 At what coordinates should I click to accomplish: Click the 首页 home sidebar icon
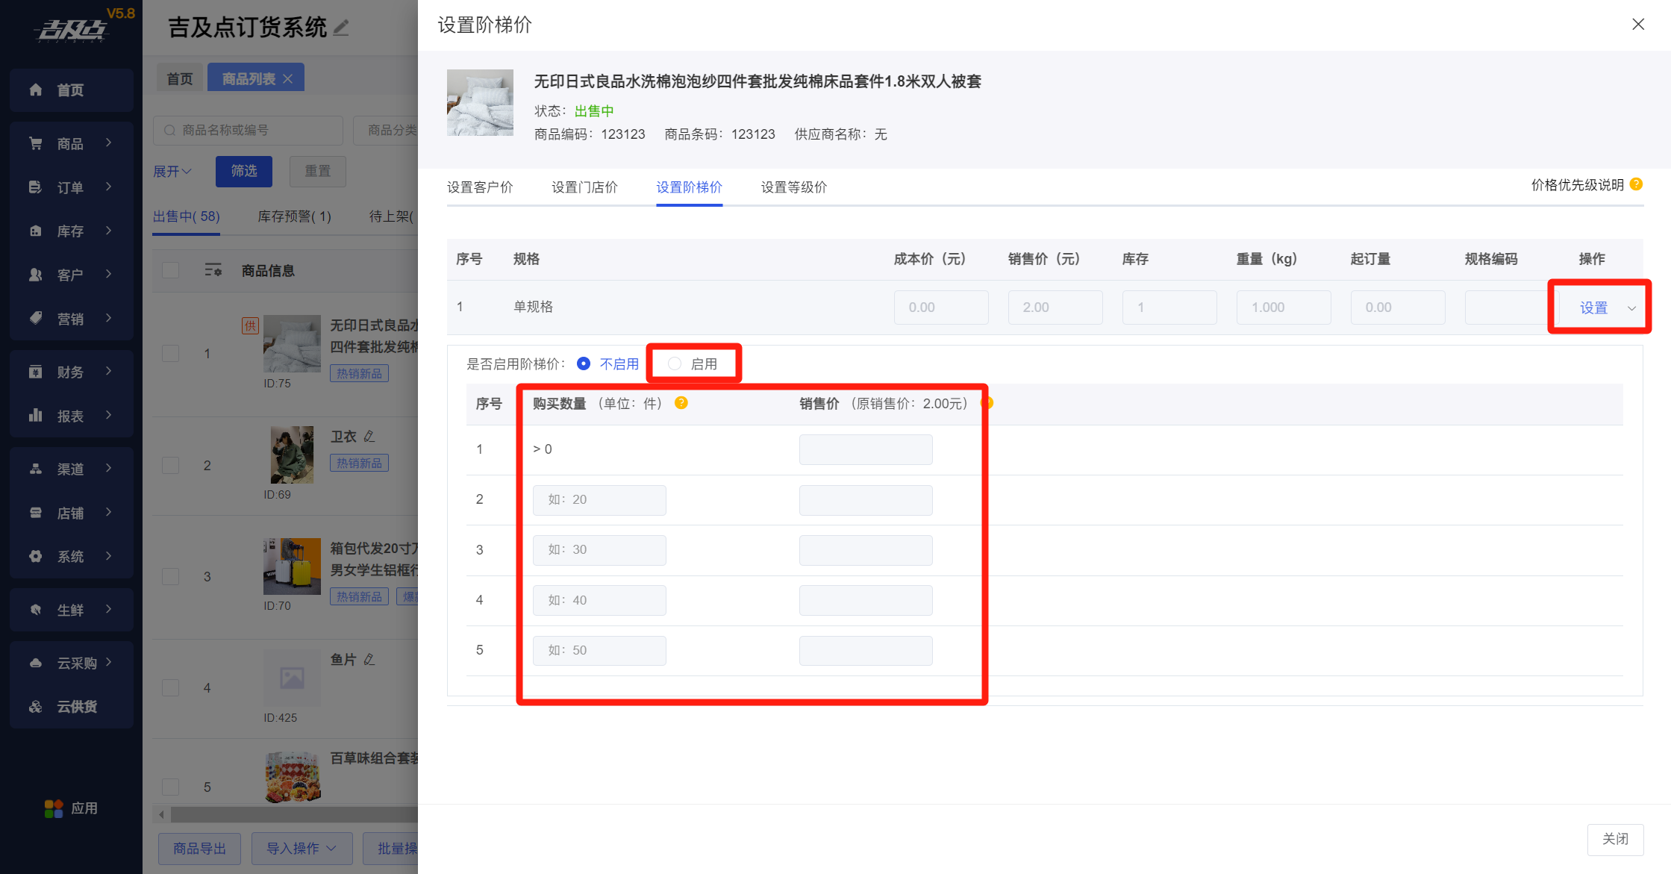click(x=35, y=90)
